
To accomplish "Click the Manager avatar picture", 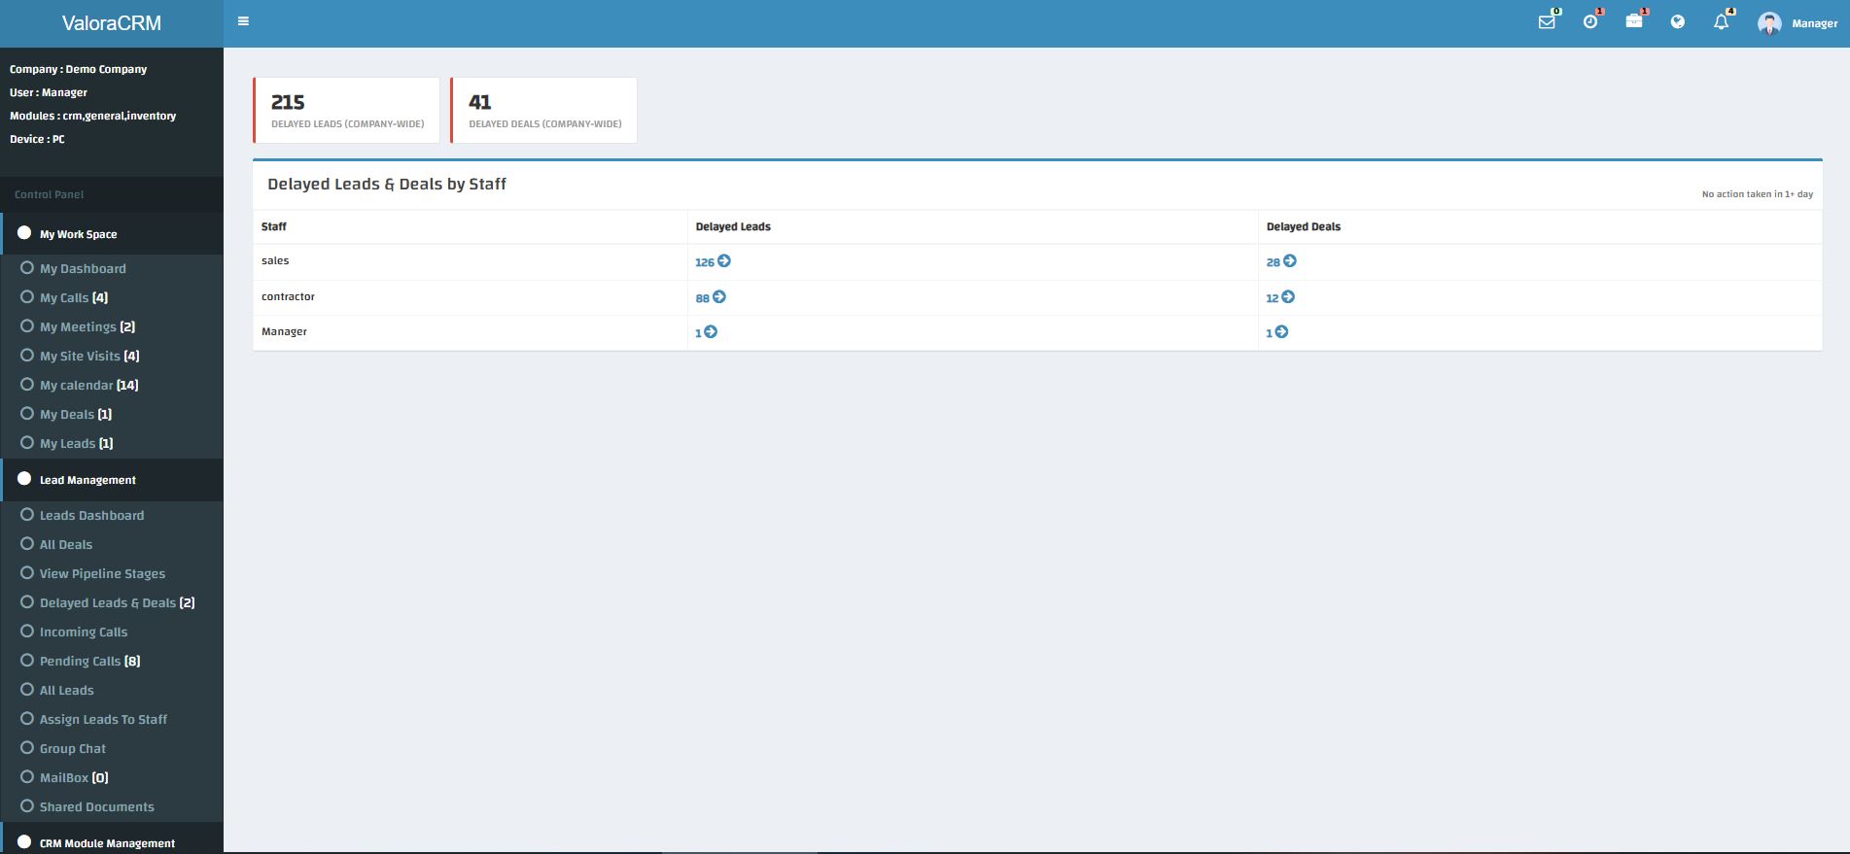I will pyautogui.click(x=1769, y=23).
